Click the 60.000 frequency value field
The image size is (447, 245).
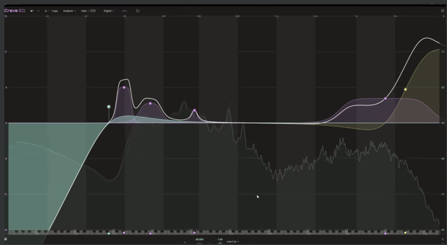199,239
